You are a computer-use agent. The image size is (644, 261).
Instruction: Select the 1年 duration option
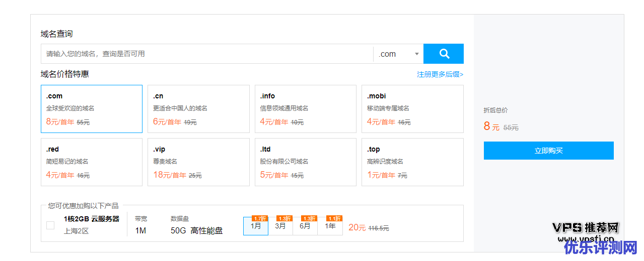(330, 226)
